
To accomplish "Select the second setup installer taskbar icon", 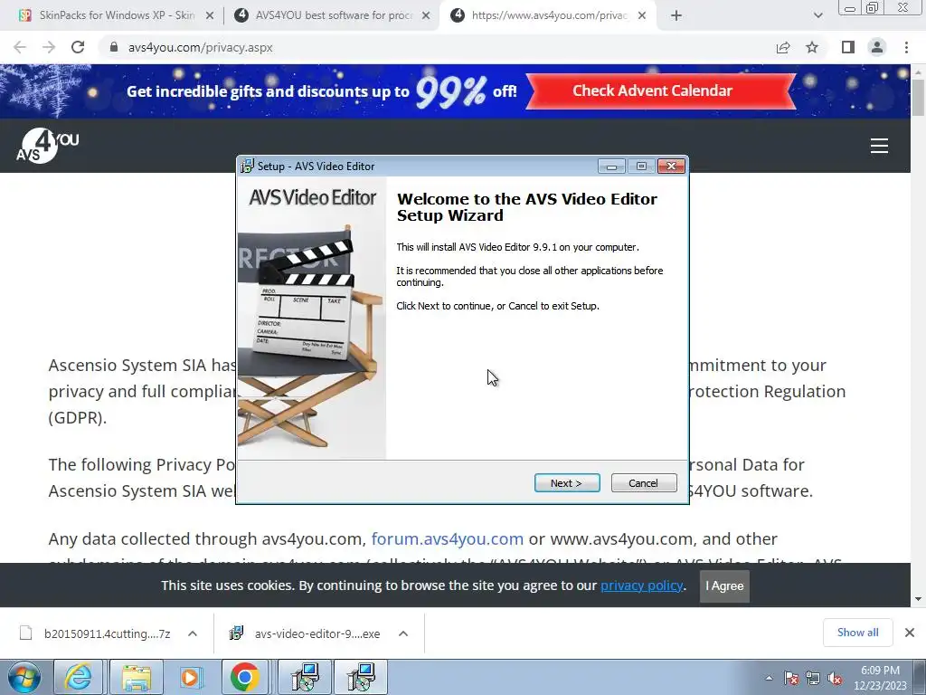I will [x=361, y=677].
